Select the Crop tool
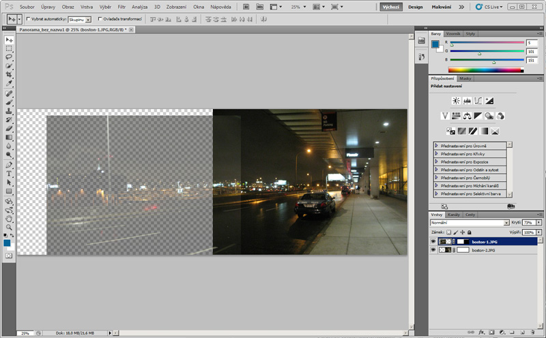Image resolution: width=546 pixels, height=338 pixels. 9,75
